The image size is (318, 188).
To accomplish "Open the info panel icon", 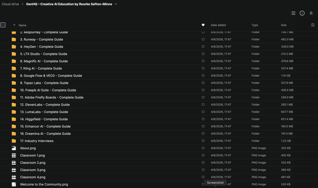I will [302, 13].
